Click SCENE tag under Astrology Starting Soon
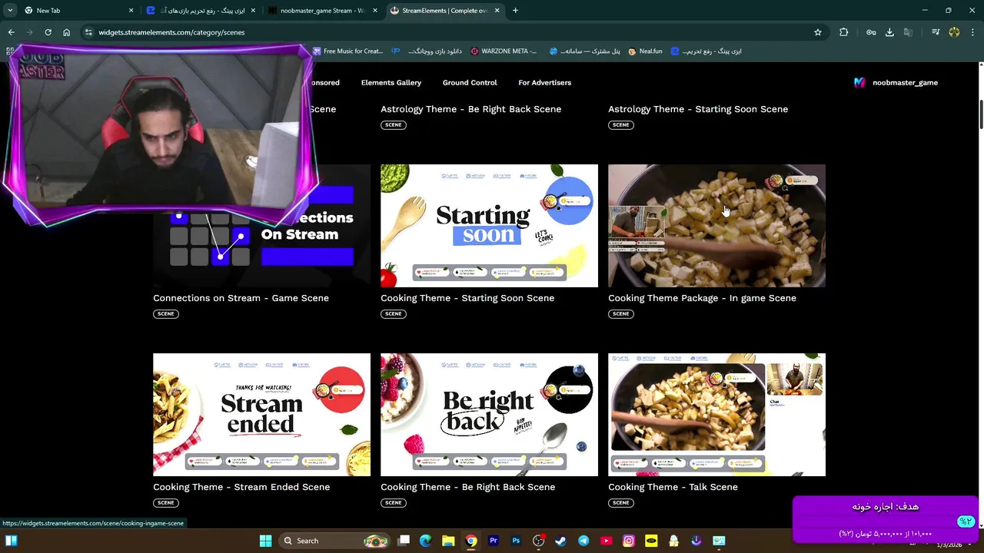Screen dimensions: 984x553 [x=620, y=125]
